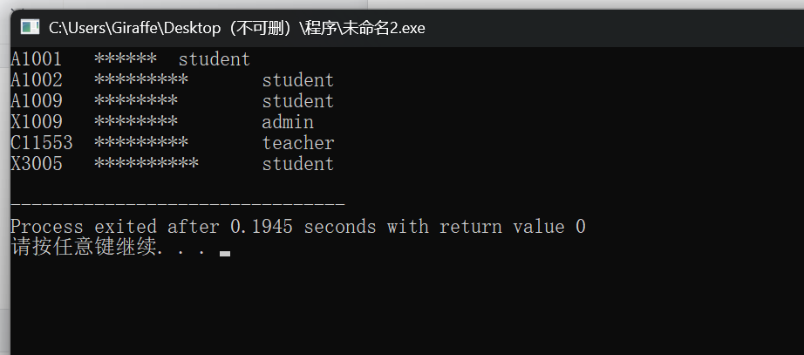Click the X1009 account ID
This screenshot has width=804, height=355.
point(37,122)
